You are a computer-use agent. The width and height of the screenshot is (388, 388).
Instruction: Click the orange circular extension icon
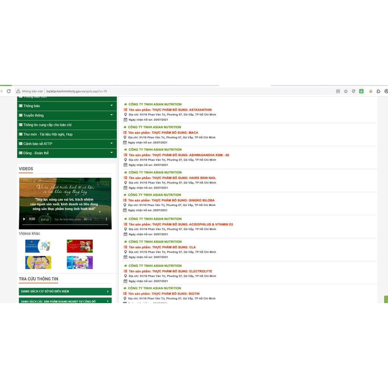coord(371,91)
